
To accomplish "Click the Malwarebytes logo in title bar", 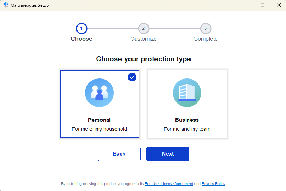I will [x=6, y=5].
